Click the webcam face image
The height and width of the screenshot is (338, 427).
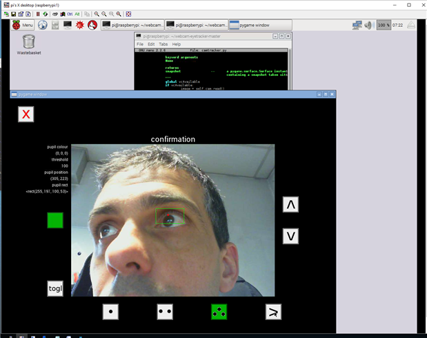pos(173,220)
